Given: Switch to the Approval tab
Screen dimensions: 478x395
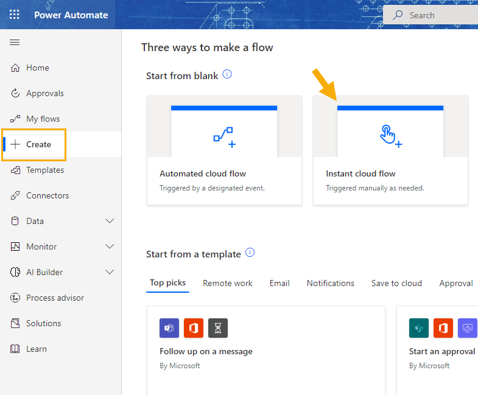Looking at the screenshot, I should pyautogui.click(x=456, y=283).
